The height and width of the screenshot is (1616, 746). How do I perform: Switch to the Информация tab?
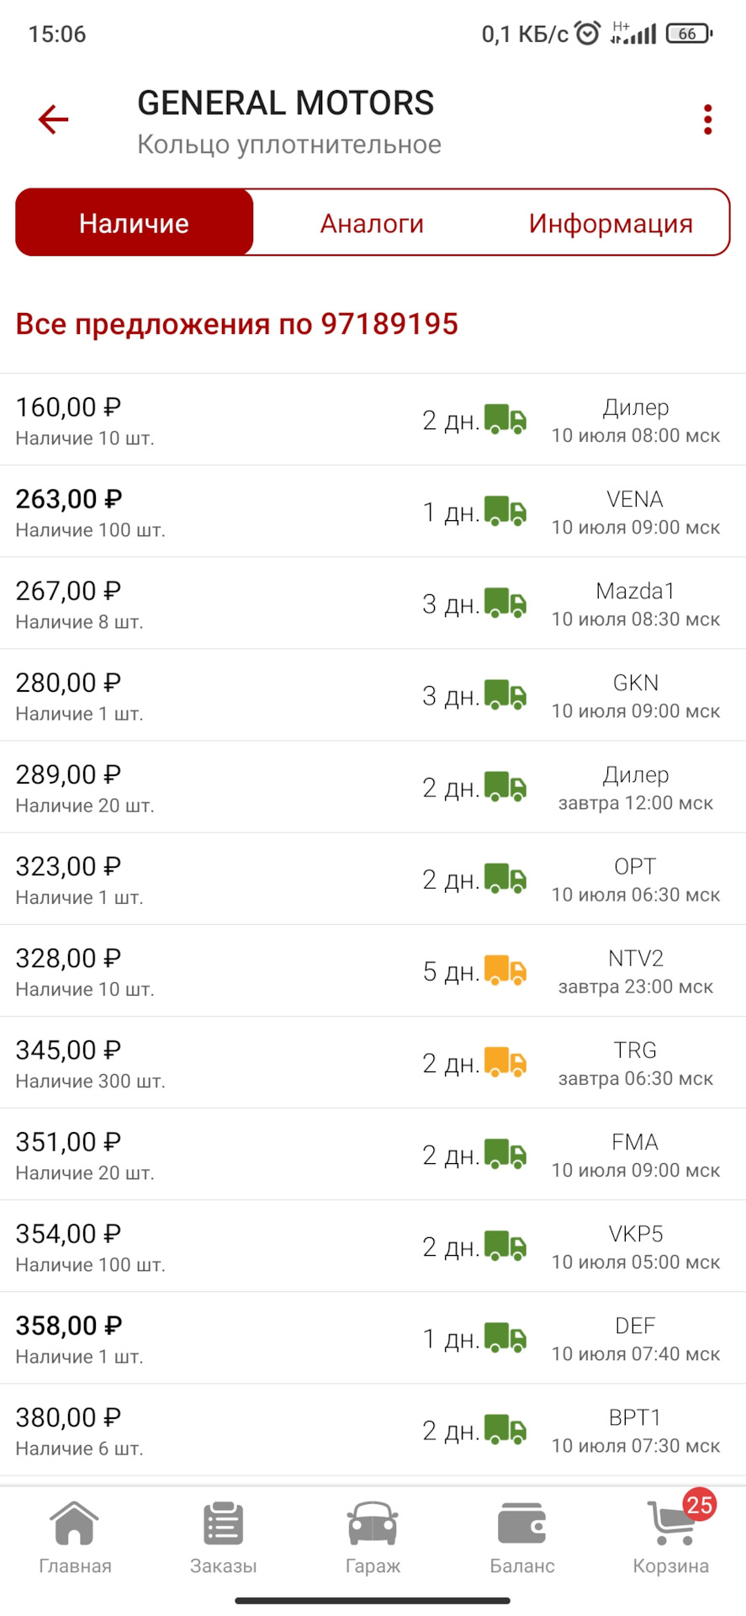pyautogui.click(x=611, y=223)
